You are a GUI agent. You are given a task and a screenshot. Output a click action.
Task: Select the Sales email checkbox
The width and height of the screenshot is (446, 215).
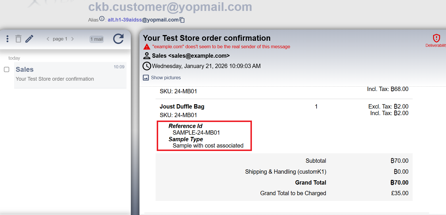point(7,69)
